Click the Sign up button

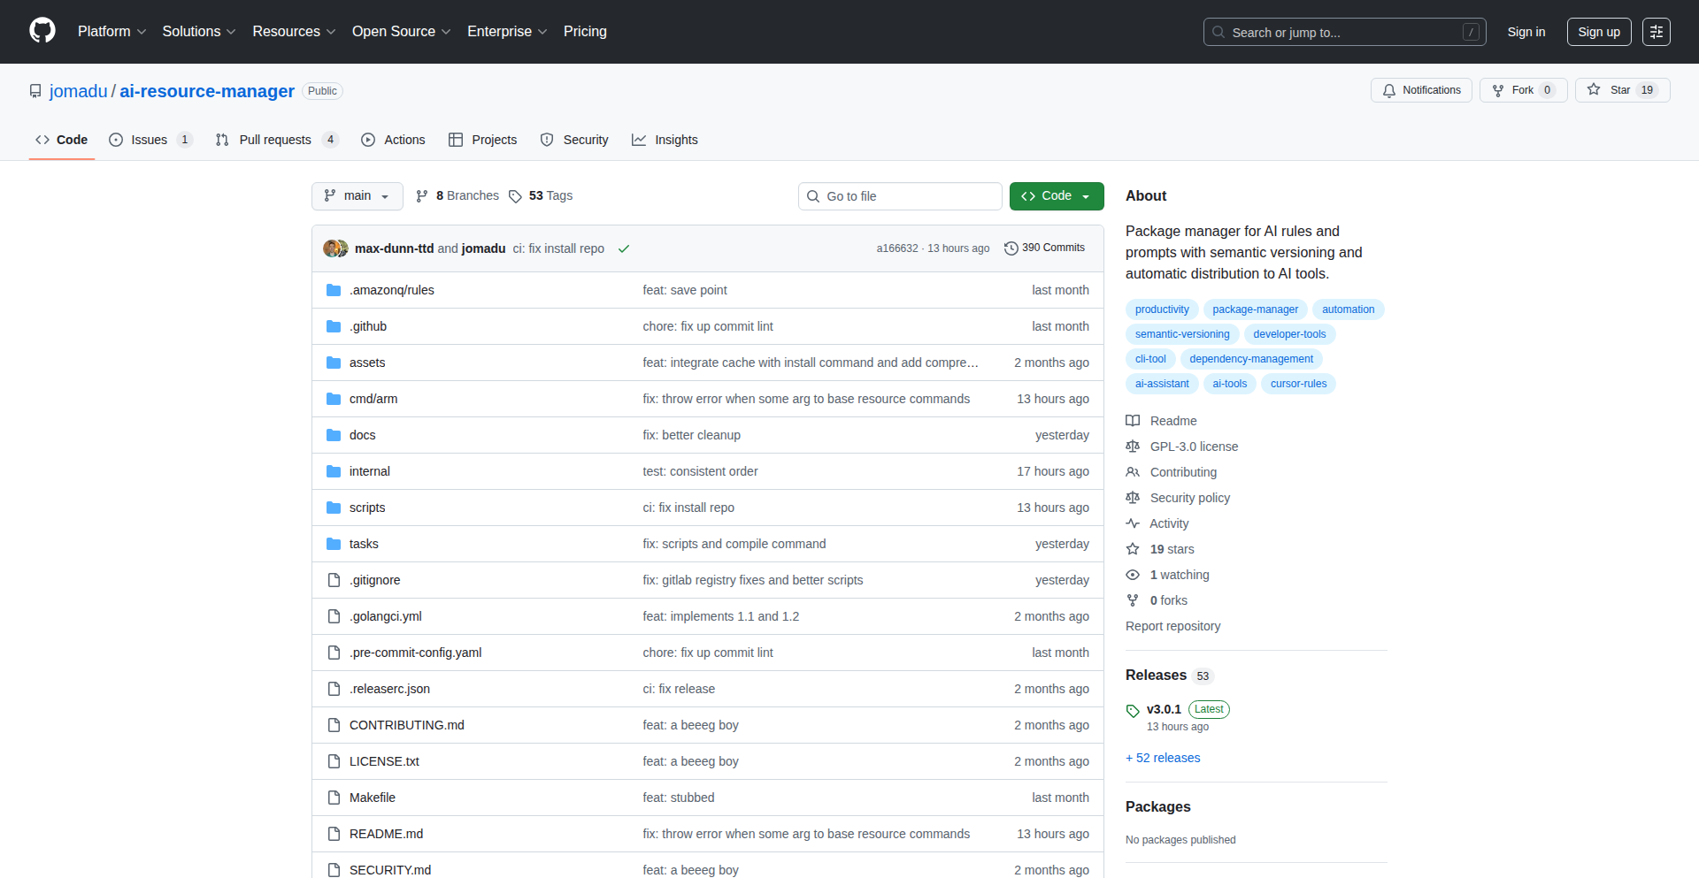click(1598, 32)
